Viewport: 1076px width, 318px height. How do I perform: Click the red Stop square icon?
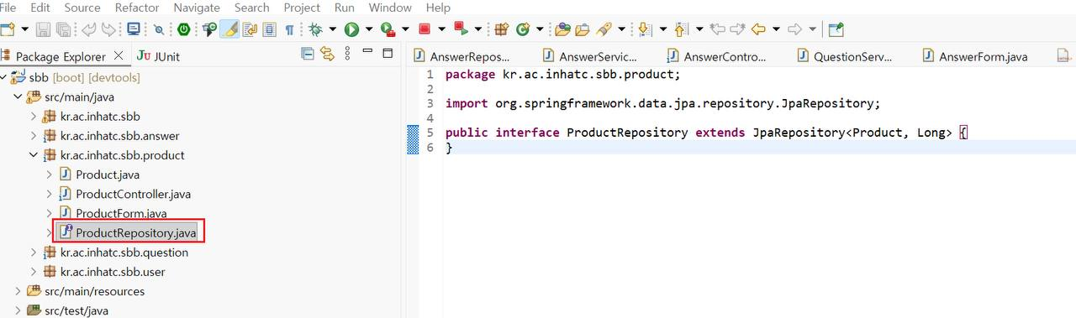[x=425, y=29]
